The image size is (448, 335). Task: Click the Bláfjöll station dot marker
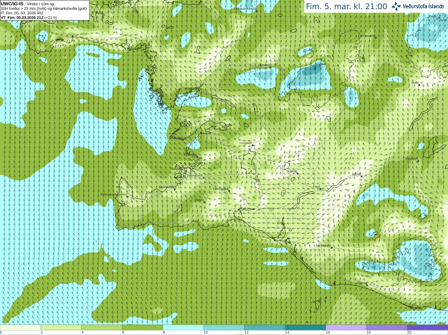pyautogui.click(x=204, y=202)
